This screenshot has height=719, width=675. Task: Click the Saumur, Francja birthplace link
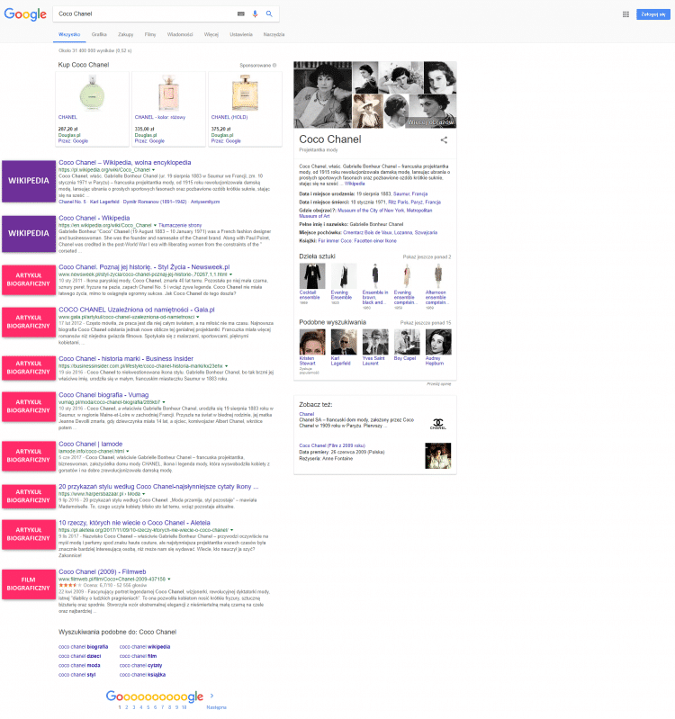click(x=410, y=194)
